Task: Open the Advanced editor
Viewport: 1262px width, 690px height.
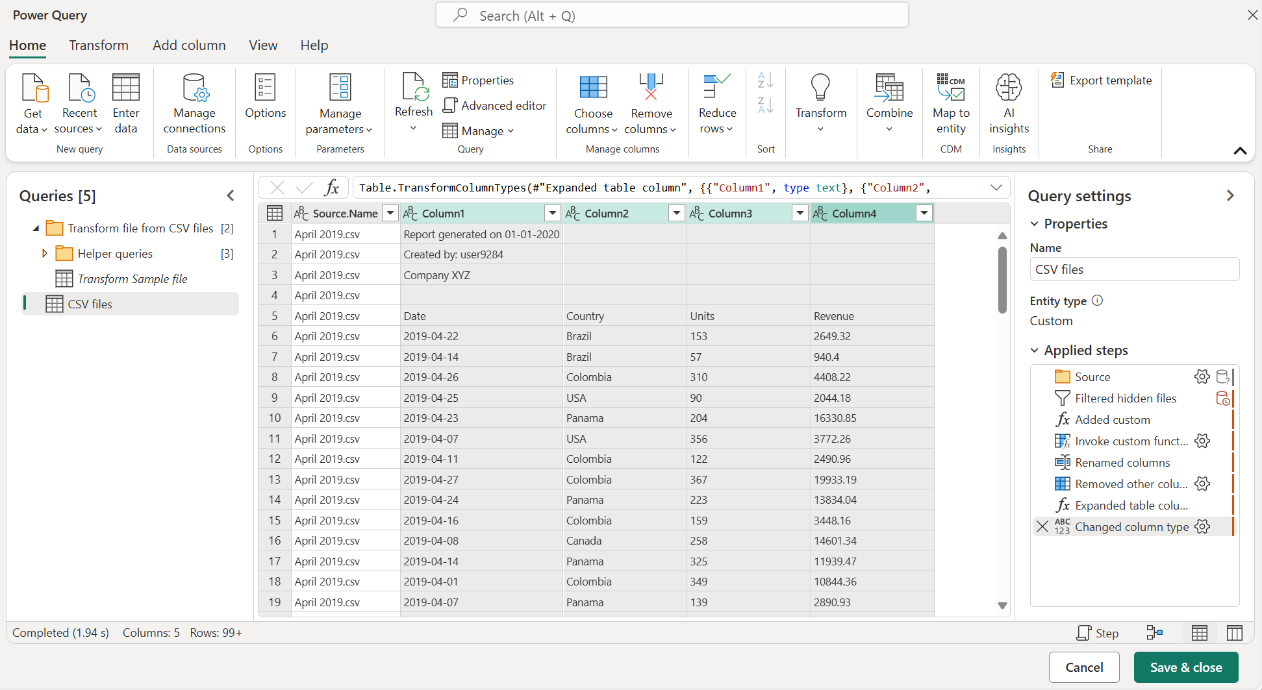Action: tap(495, 106)
